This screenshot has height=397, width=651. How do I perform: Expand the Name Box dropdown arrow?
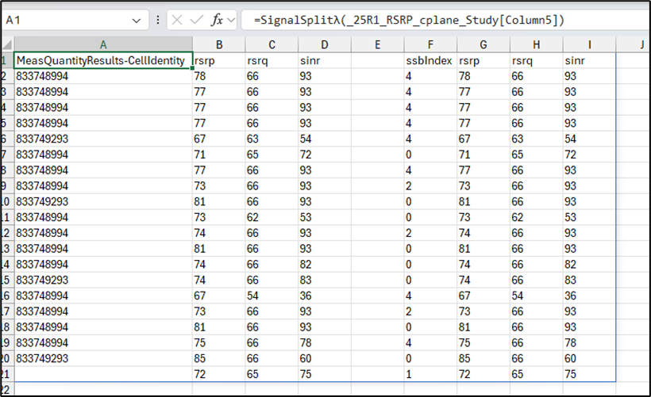pos(137,21)
